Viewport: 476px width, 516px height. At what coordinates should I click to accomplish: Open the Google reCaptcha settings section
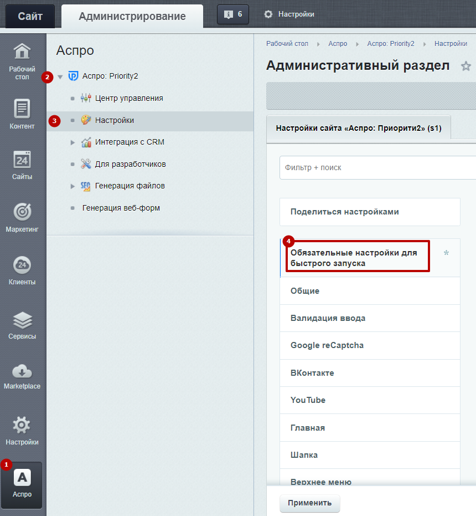point(370,345)
